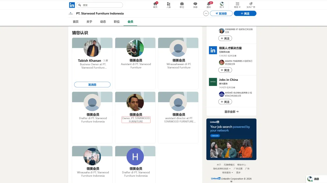Open the 我 profile dropdown menu
Viewport: 327px width, 183px height.
(221, 5)
